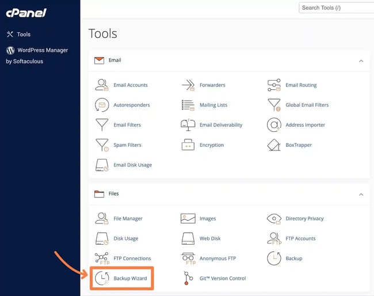The image size is (374, 296).
Task: Open the Autoresponders icon
Action: [x=102, y=105]
